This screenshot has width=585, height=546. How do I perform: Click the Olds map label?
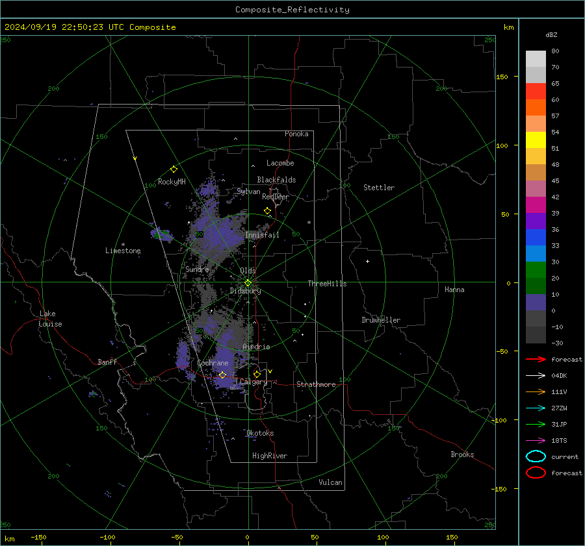coord(248,271)
